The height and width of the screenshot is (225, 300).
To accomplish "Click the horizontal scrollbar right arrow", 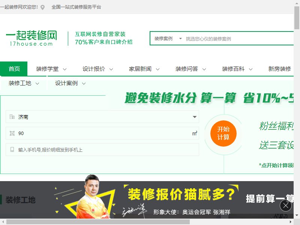I will (x=291, y=222).
